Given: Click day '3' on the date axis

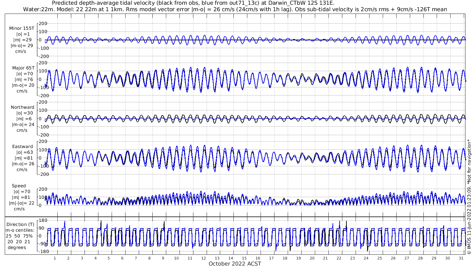Looking at the screenshot, I should click(x=82, y=258).
